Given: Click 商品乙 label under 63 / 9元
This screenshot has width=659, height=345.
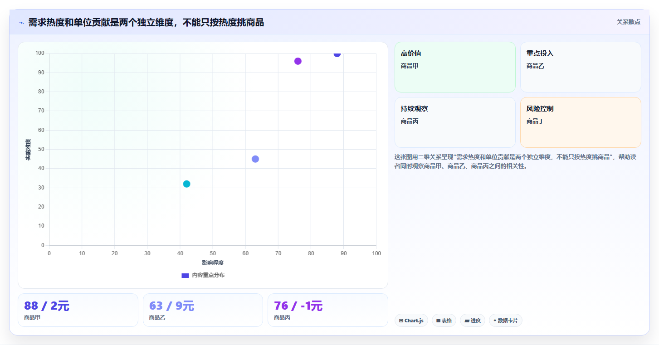Looking at the screenshot, I should [157, 318].
